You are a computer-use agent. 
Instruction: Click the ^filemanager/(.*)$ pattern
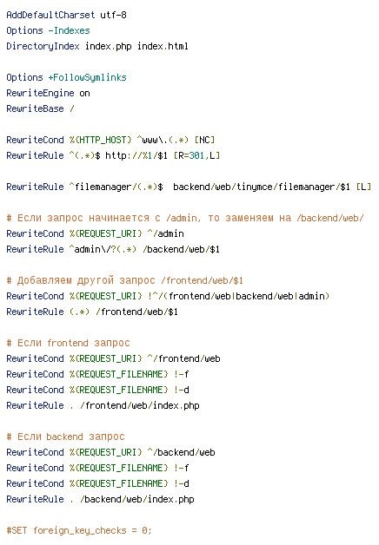[116, 187]
